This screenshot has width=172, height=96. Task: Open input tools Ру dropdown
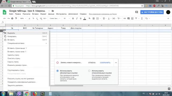(148, 18)
